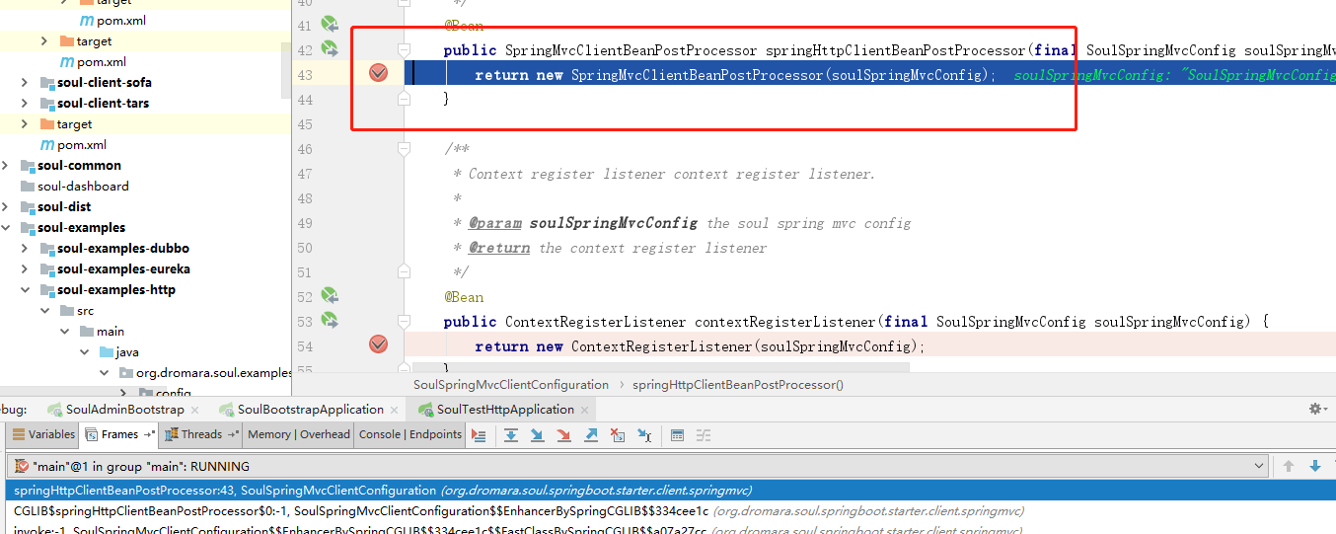Click the Spring bean gutter icon on line 42
Viewport: 1336px width, 534px height.
point(330,48)
